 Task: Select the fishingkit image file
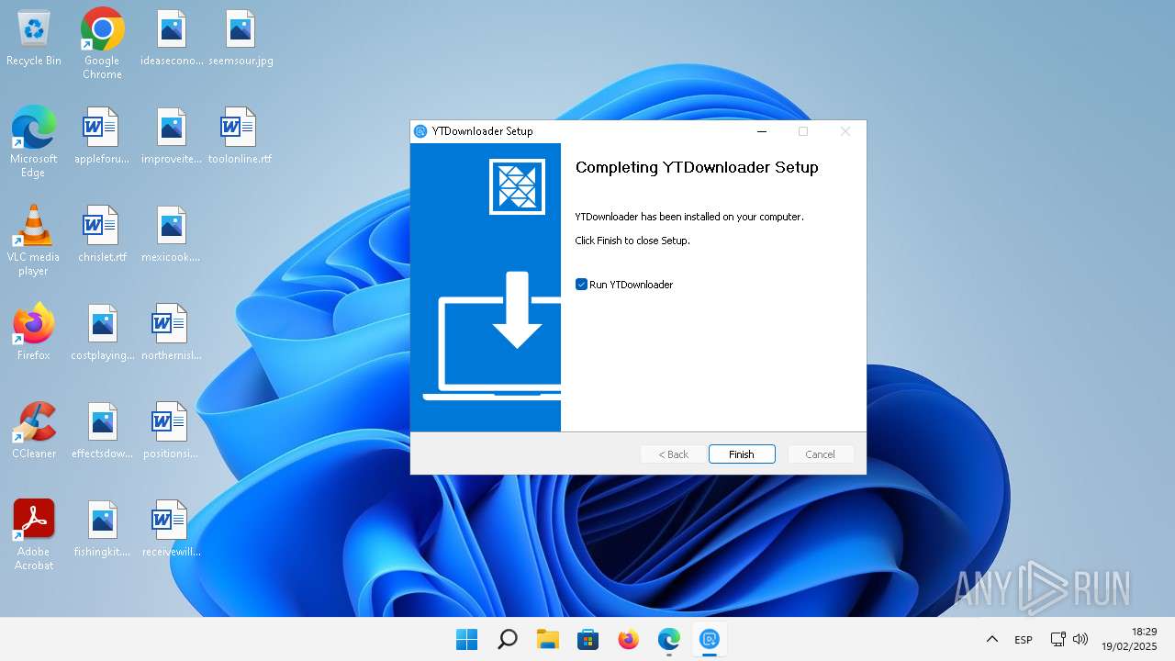tap(102, 530)
